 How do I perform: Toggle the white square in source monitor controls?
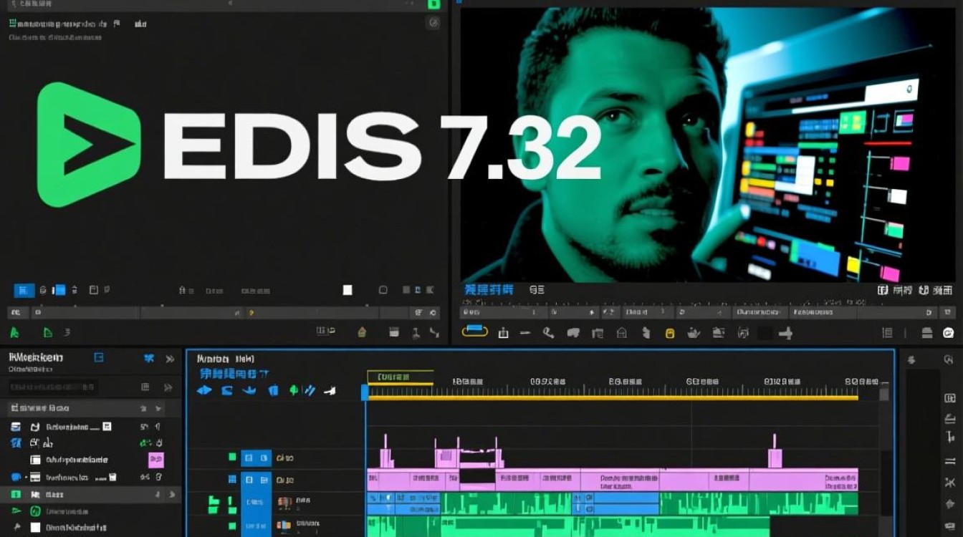point(348,290)
